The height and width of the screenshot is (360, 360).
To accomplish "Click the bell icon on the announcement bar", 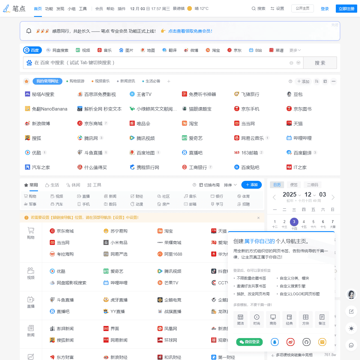I will point(28,31).
